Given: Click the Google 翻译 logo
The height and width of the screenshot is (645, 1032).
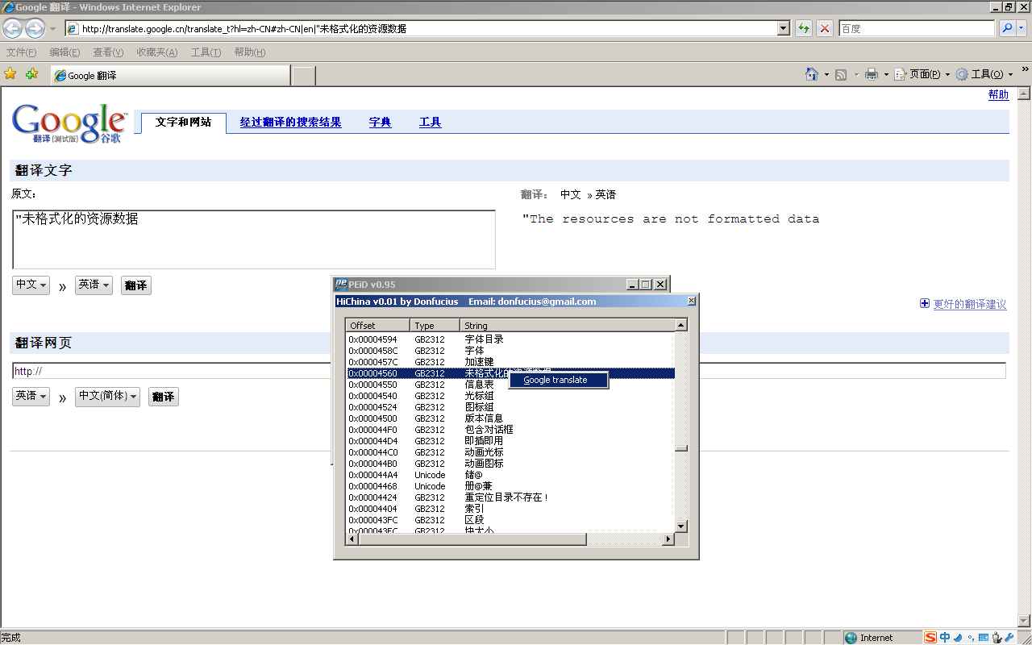Looking at the screenshot, I should [69, 123].
